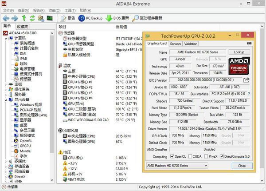This screenshot has height=191, width=266.
Task: Switch to Validation tab in GPU-Z
Action: click(191, 44)
